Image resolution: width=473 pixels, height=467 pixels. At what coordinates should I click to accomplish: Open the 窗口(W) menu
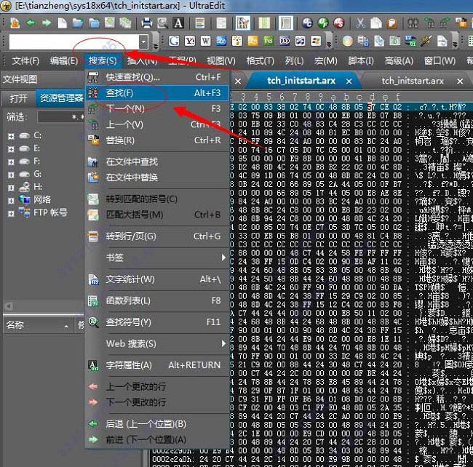point(440,61)
